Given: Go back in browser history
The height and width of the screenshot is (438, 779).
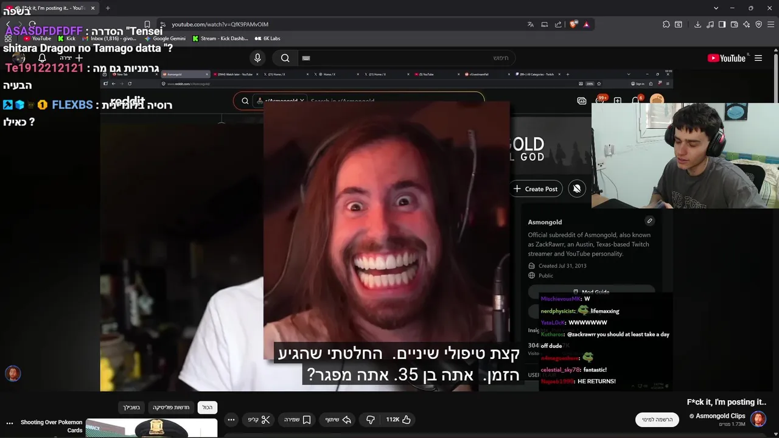Looking at the screenshot, I should pyautogui.click(x=8, y=24).
